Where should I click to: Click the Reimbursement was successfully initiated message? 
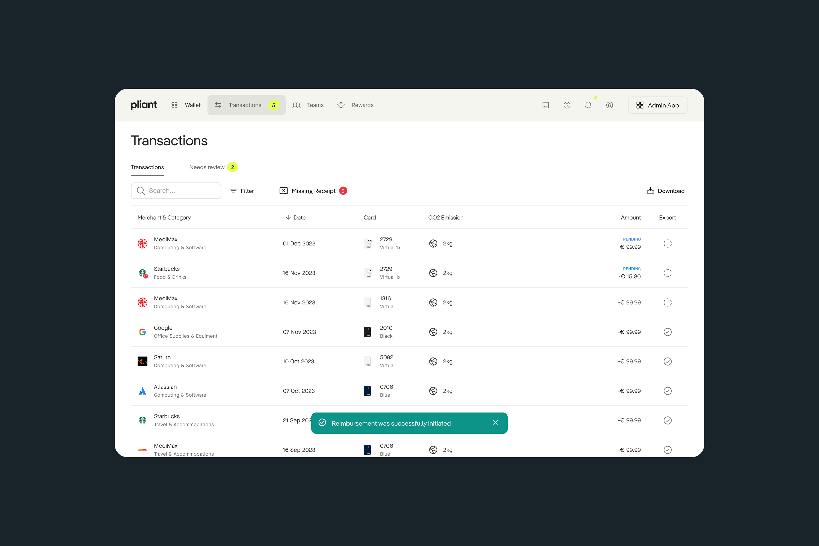point(391,423)
